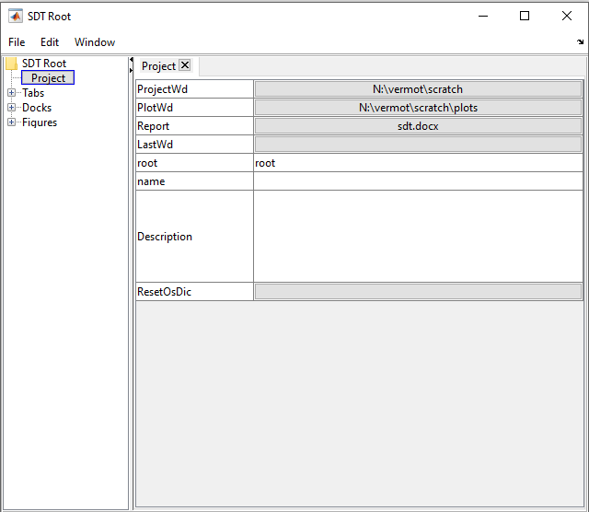
Task: Click the PlotWd plots directory button
Action: 418,108
